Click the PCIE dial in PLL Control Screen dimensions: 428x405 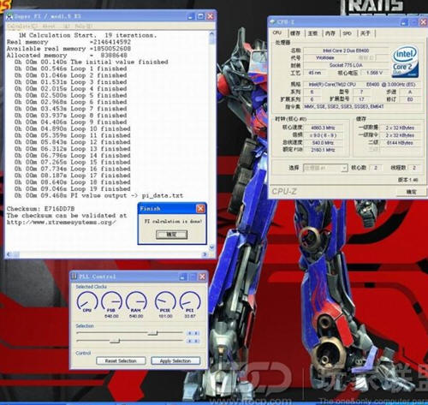[x=165, y=301]
